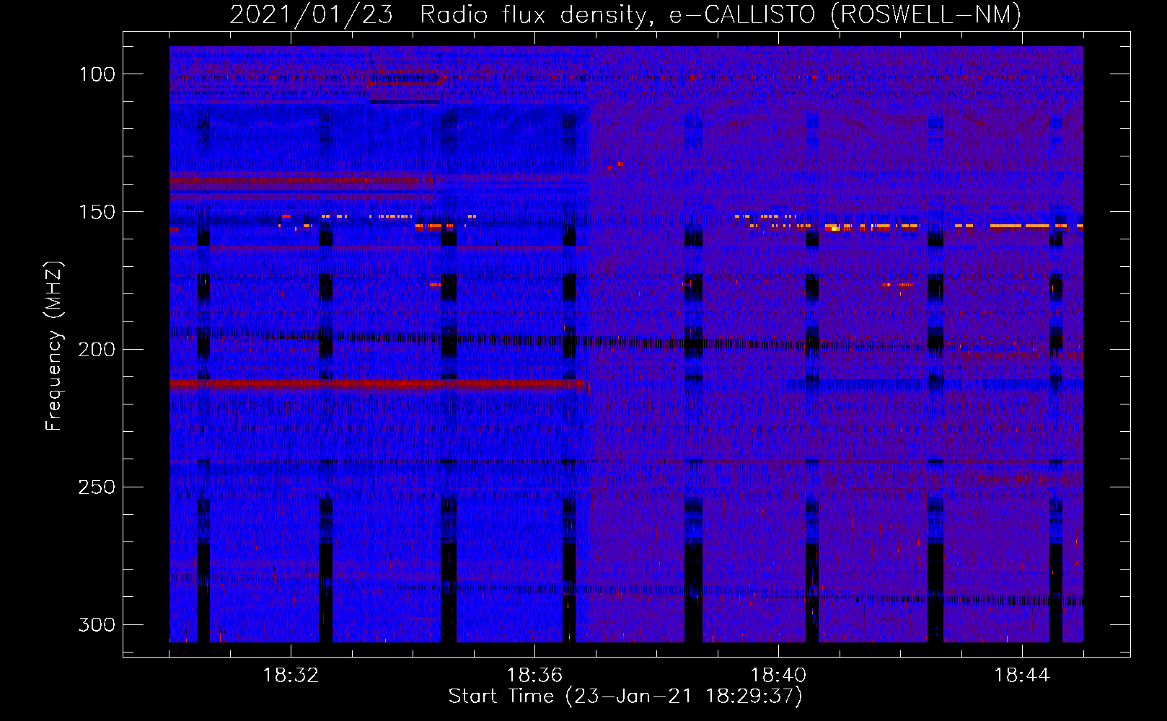
Task: Click the 18:44 time tick label
Action: 1022,676
